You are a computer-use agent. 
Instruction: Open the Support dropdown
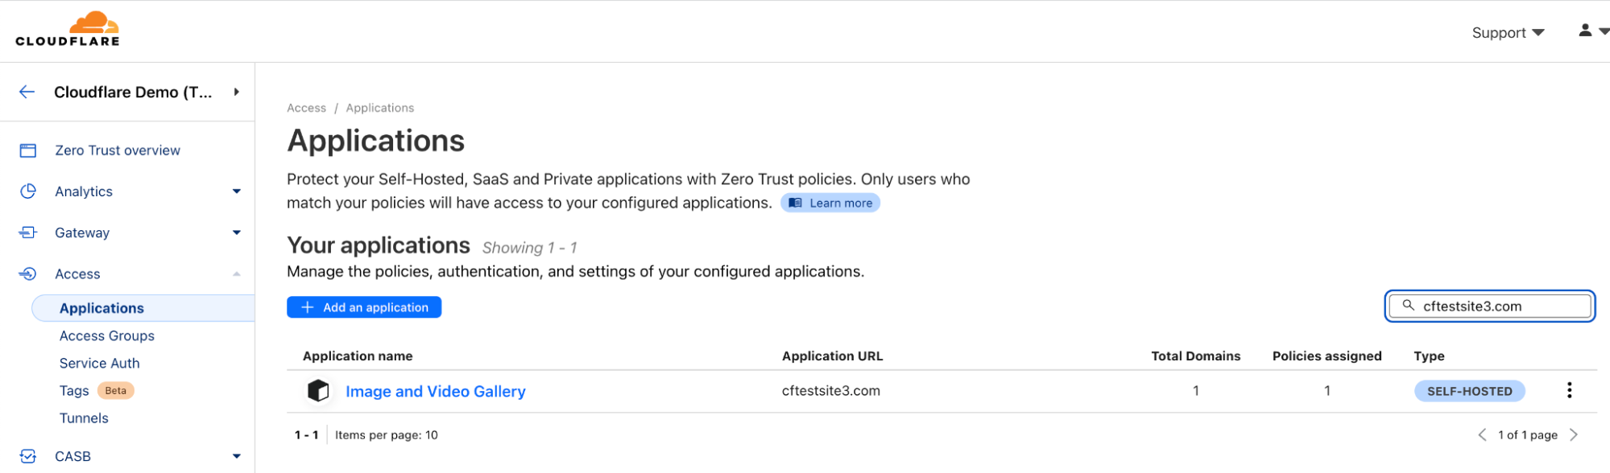click(x=1507, y=33)
